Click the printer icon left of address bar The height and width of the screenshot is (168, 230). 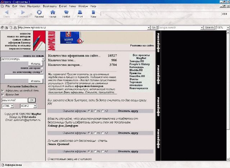pyautogui.click(x=15, y=28)
